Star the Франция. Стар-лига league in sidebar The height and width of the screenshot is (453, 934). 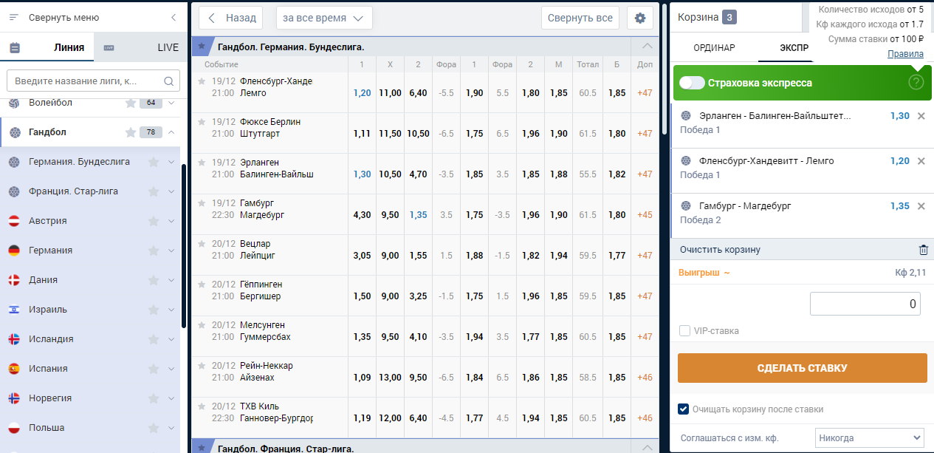(x=154, y=191)
